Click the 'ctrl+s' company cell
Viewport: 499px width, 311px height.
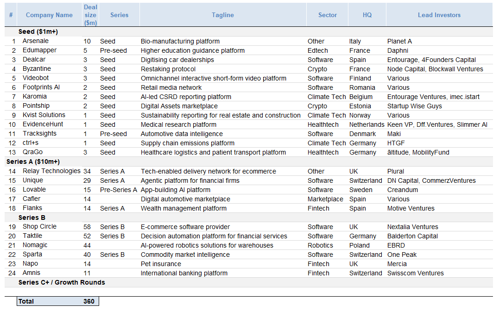click(31, 143)
